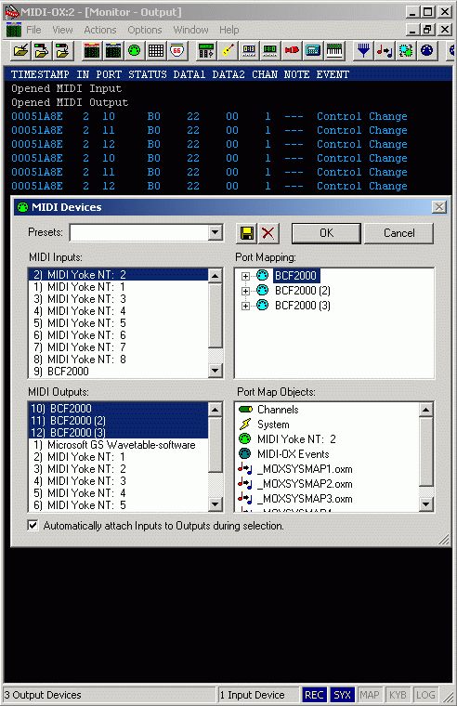Click the second folder toolbar icon

tap(42, 50)
